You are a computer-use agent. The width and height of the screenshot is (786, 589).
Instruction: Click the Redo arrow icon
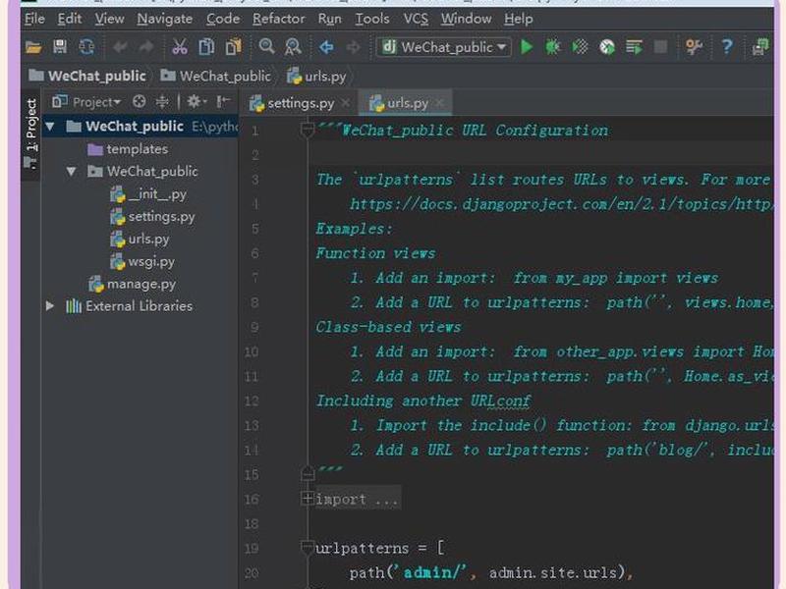tap(146, 47)
